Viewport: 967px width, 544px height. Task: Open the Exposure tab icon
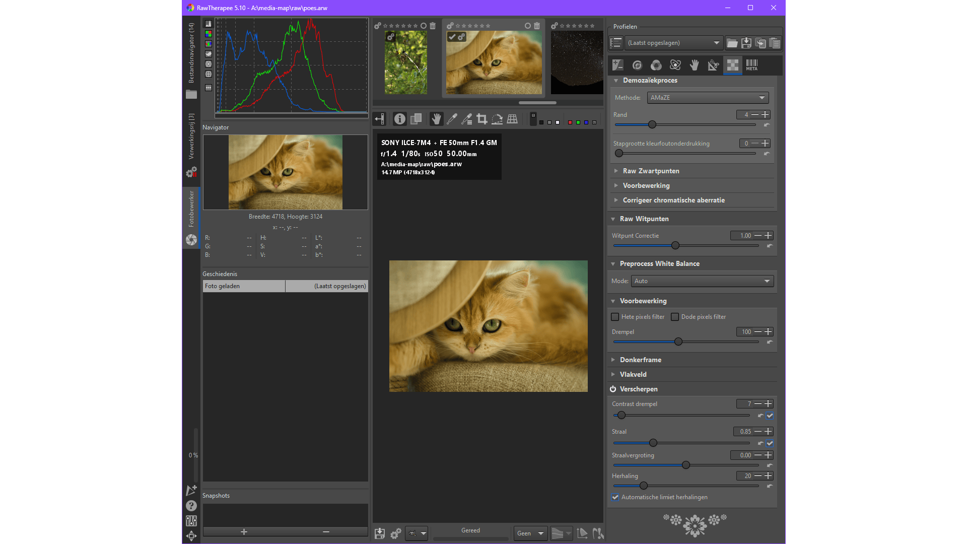point(618,65)
